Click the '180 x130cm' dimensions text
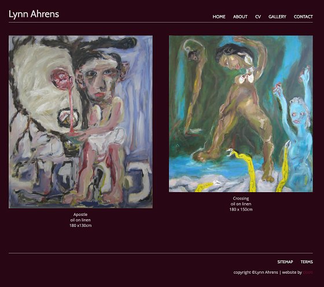 80,226
